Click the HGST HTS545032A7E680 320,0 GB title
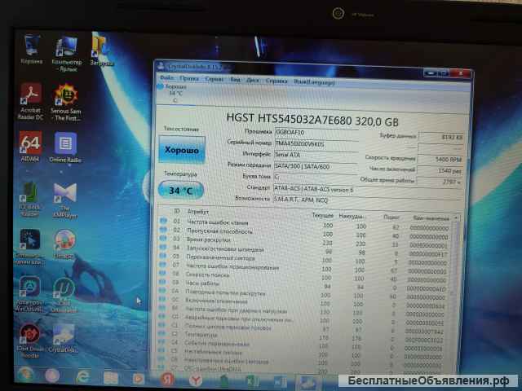This screenshot has width=522, height=391. point(312,120)
